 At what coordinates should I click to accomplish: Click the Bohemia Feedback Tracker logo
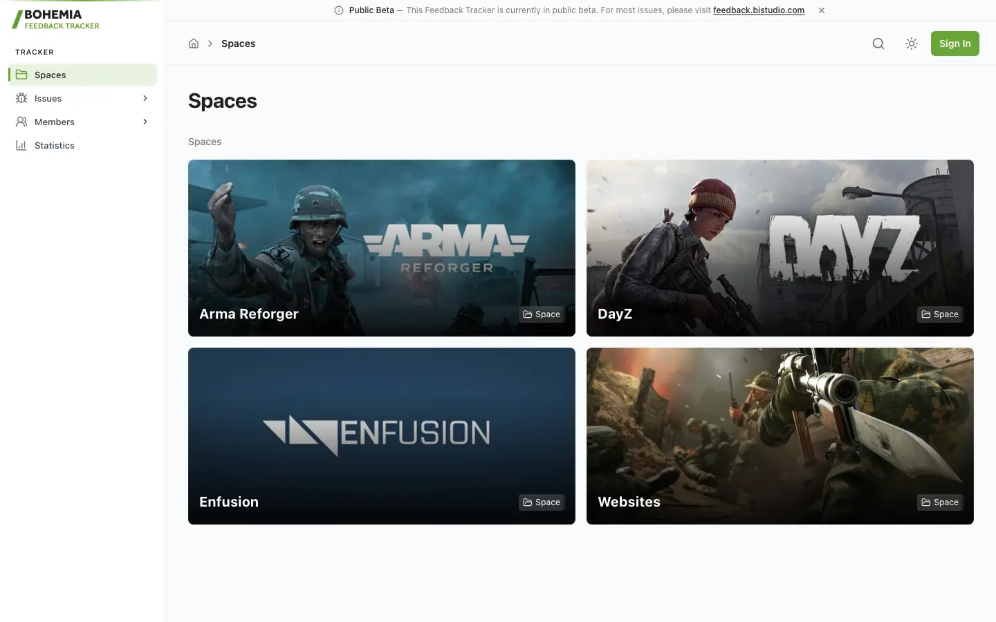56,19
